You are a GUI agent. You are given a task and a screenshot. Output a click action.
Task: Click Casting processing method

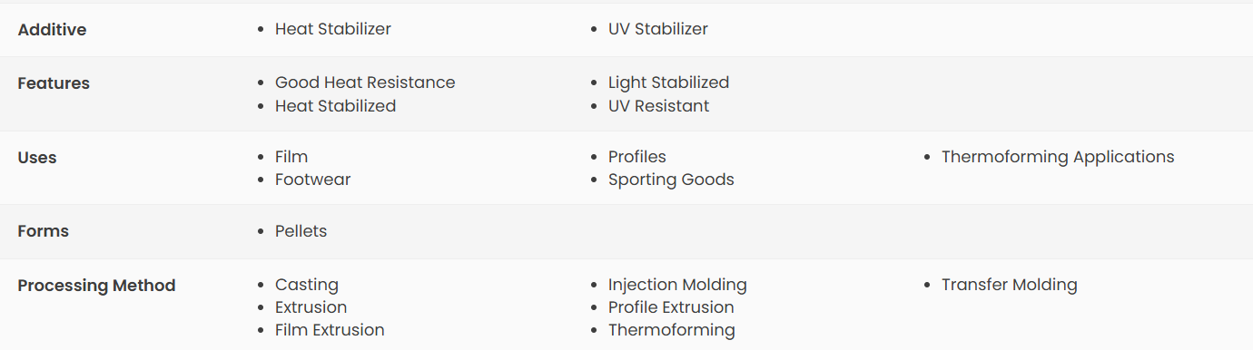[307, 285]
